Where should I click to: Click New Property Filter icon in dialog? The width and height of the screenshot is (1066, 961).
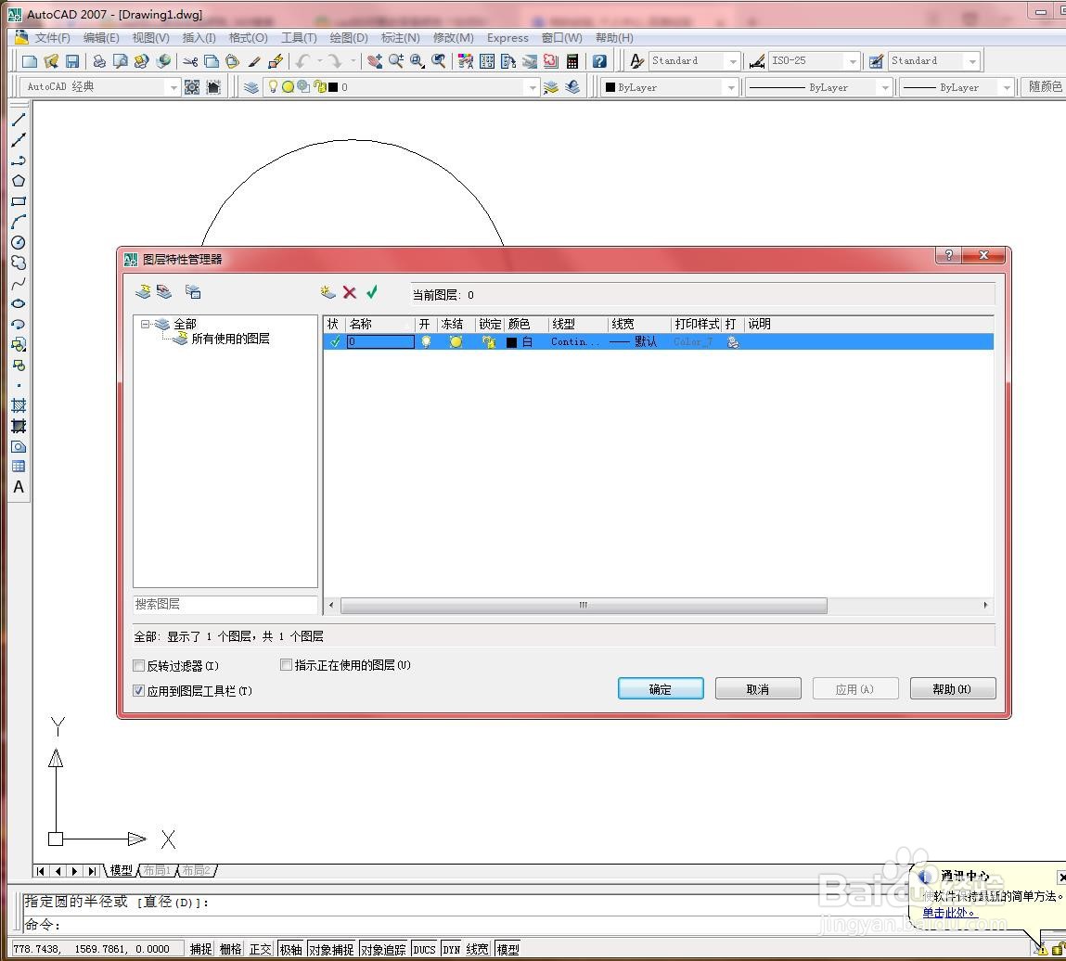click(x=143, y=292)
